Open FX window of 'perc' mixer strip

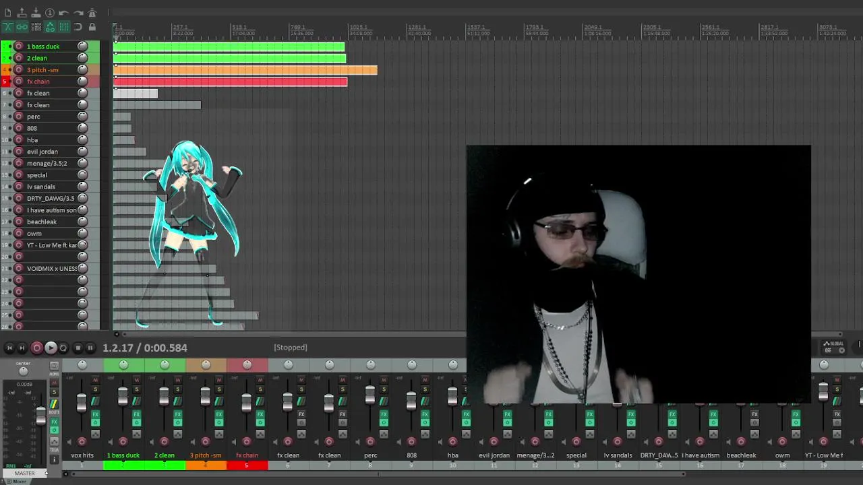[383, 414]
